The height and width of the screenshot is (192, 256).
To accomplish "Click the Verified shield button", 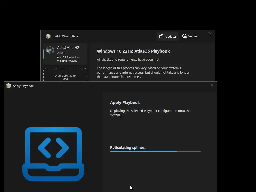I will (x=190, y=36).
